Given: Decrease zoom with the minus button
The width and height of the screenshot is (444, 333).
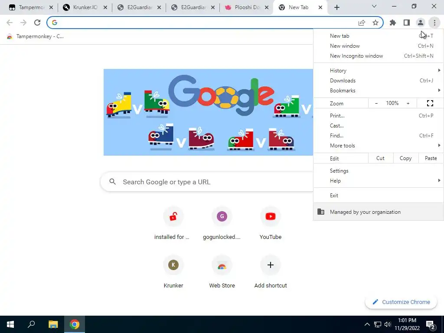Looking at the screenshot, I should (x=376, y=103).
